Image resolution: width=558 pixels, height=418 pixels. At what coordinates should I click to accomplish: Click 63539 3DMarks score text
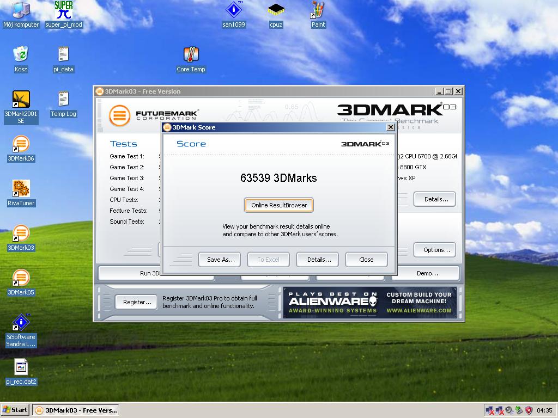pos(278,178)
